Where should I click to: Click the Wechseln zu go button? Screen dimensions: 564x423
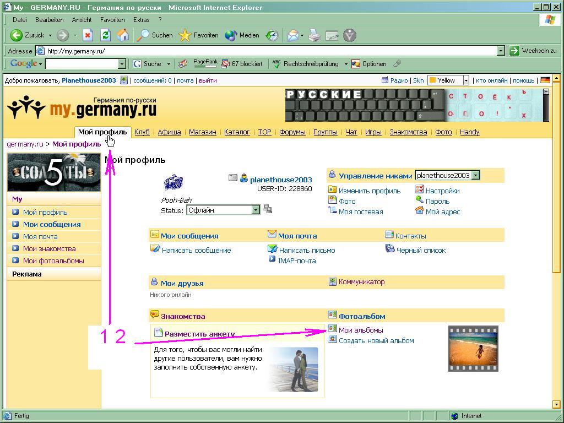[x=533, y=51]
